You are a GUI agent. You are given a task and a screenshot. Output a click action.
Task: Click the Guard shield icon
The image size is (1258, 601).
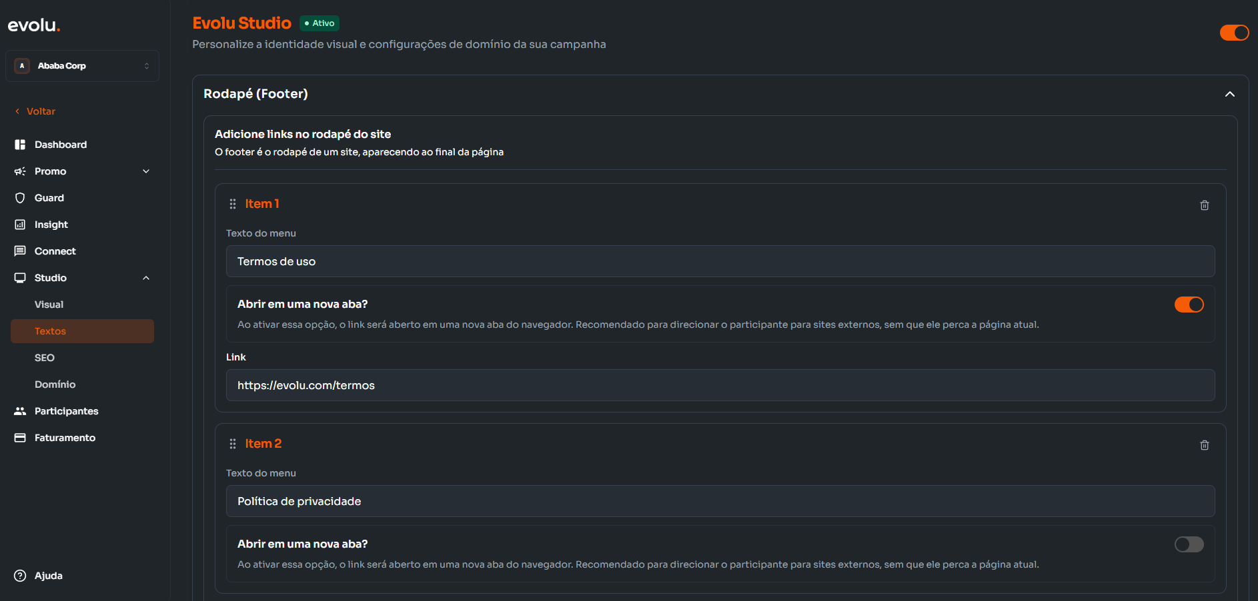[x=20, y=198]
